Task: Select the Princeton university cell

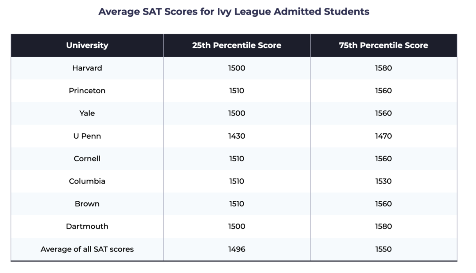Action: click(x=87, y=91)
